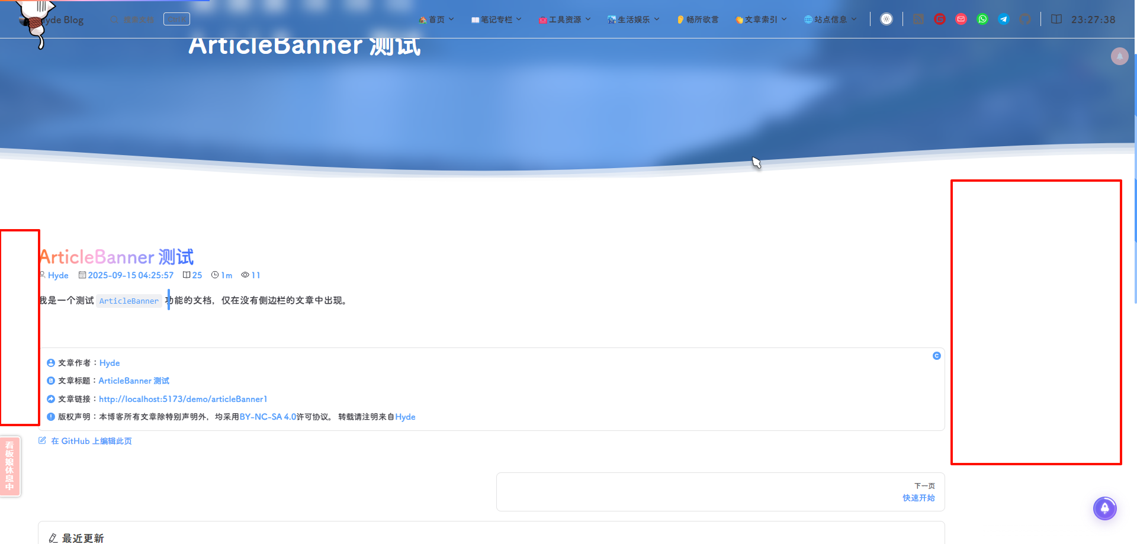Open the Telegram link icon

tap(1004, 20)
